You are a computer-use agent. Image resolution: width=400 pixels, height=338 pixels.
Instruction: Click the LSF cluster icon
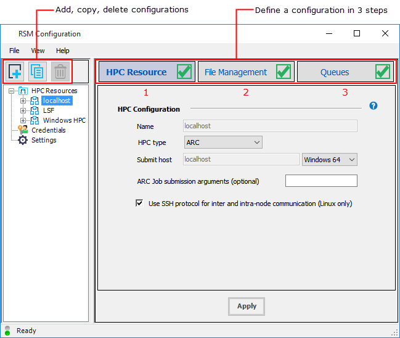point(35,110)
